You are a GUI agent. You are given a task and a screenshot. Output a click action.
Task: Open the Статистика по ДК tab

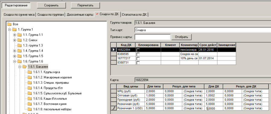(134, 15)
